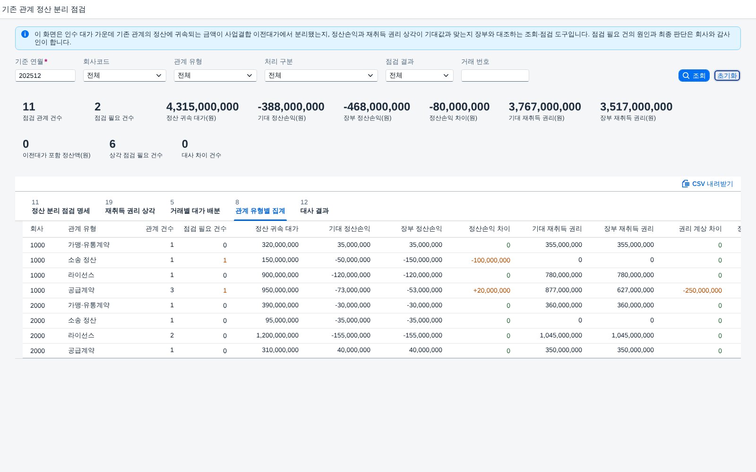The width and height of the screenshot is (756, 472).
Task: Click the 거래 번호 input field
Action: 495,76
